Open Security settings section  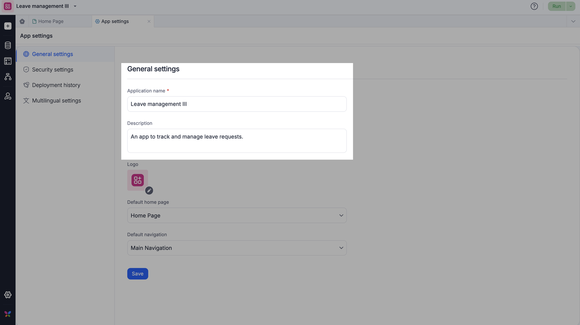(53, 69)
